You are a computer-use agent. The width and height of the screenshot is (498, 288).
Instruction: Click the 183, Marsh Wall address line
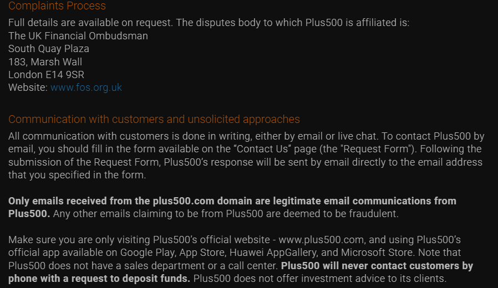45,62
